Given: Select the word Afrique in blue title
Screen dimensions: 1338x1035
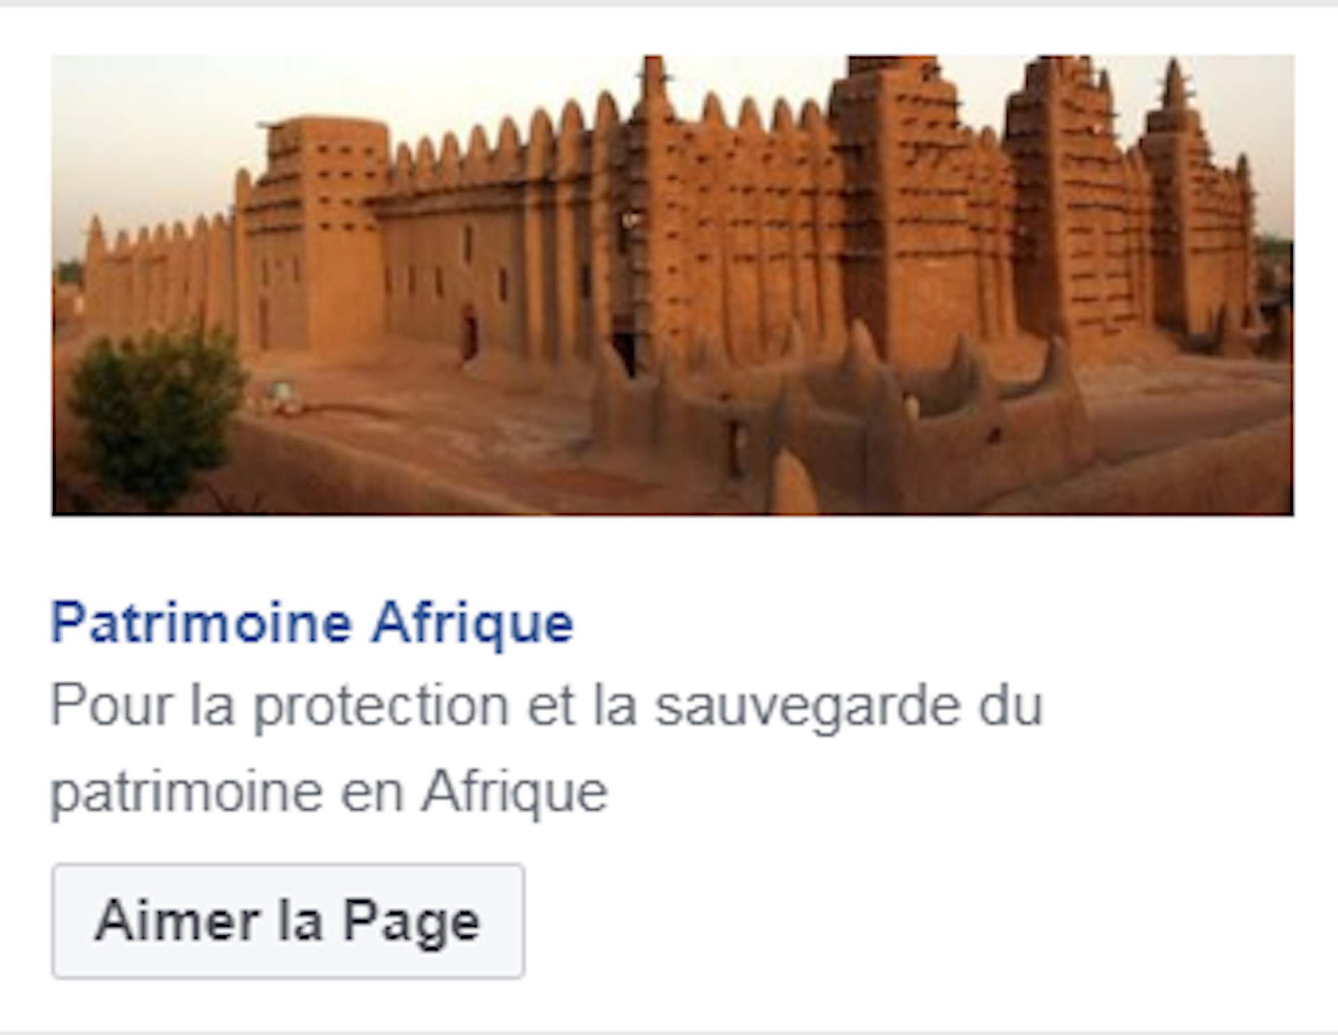Looking at the screenshot, I should click(x=472, y=623).
